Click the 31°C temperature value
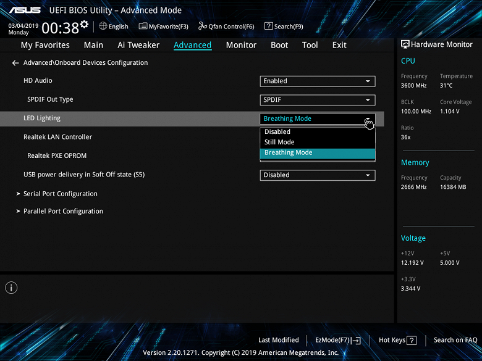This screenshot has height=361, width=482. pyautogui.click(x=446, y=86)
